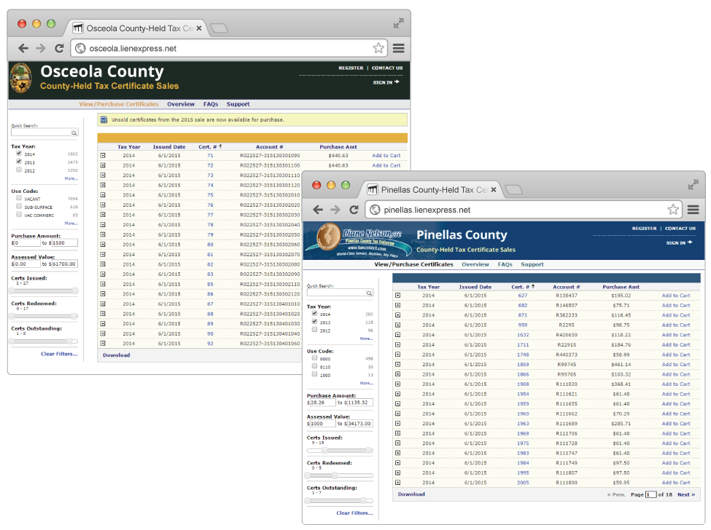Check Pinellas Tax Year 2012

coord(315,330)
